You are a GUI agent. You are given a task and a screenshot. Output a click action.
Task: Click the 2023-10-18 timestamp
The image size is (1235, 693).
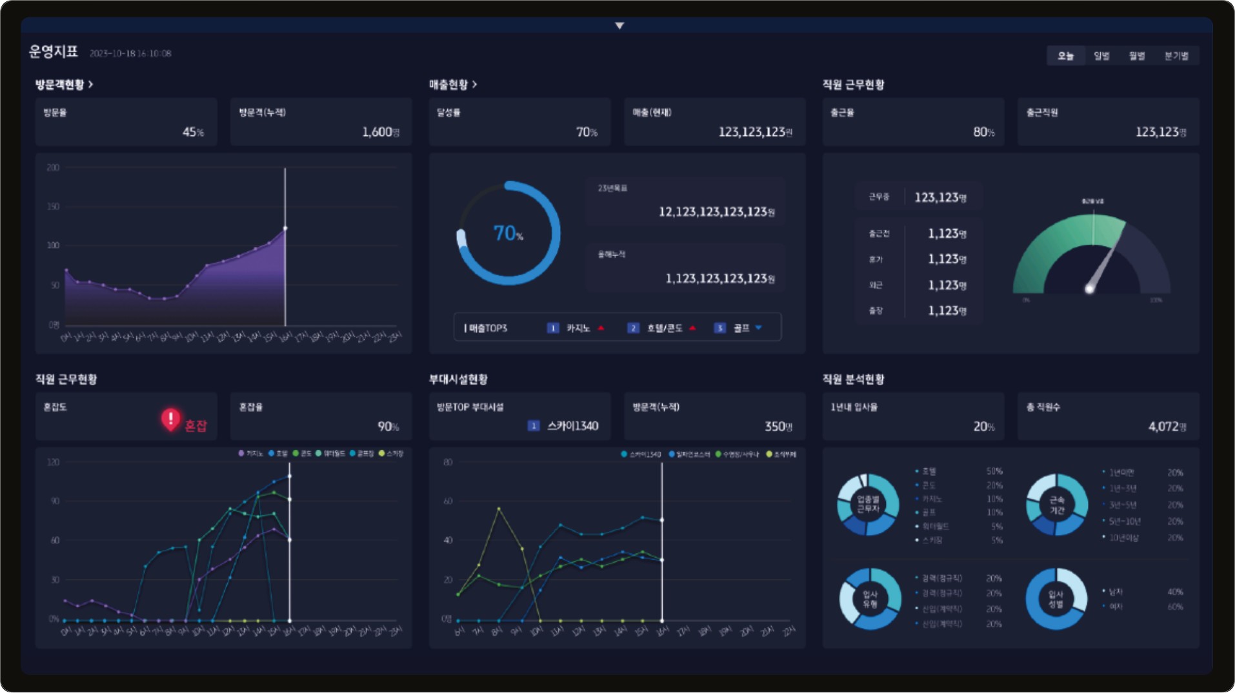coord(130,54)
